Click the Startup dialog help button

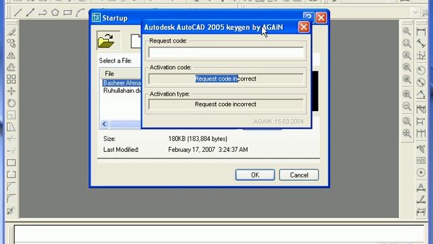(x=309, y=18)
